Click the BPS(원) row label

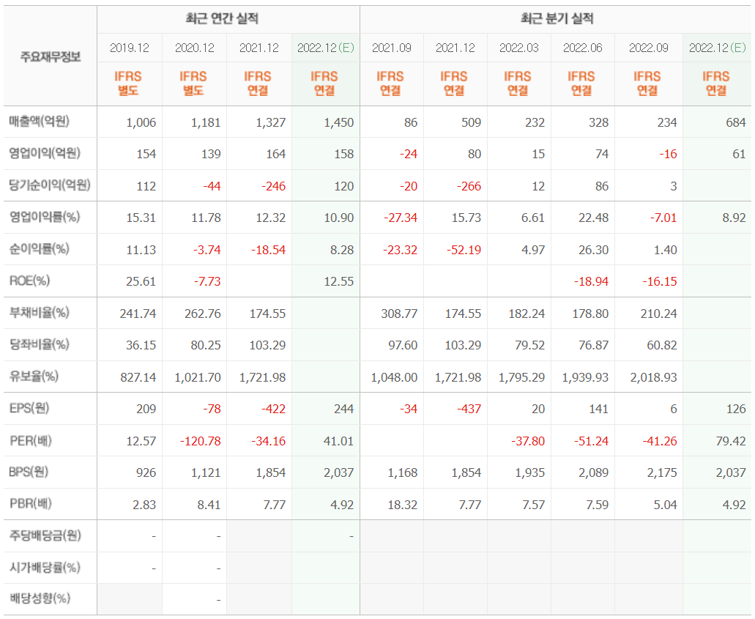coord(29,472)
